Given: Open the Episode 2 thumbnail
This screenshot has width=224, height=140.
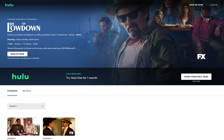Looking at the screenshot, I should (59, 127).
